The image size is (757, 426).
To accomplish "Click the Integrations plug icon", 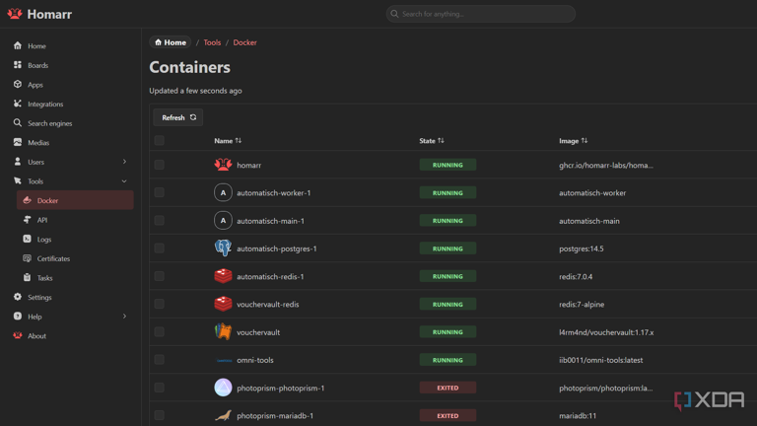I will click(x=18, y=104).
